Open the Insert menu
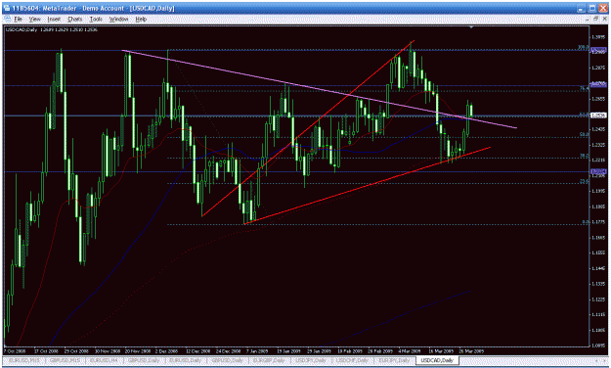 [x=54, y=19]
